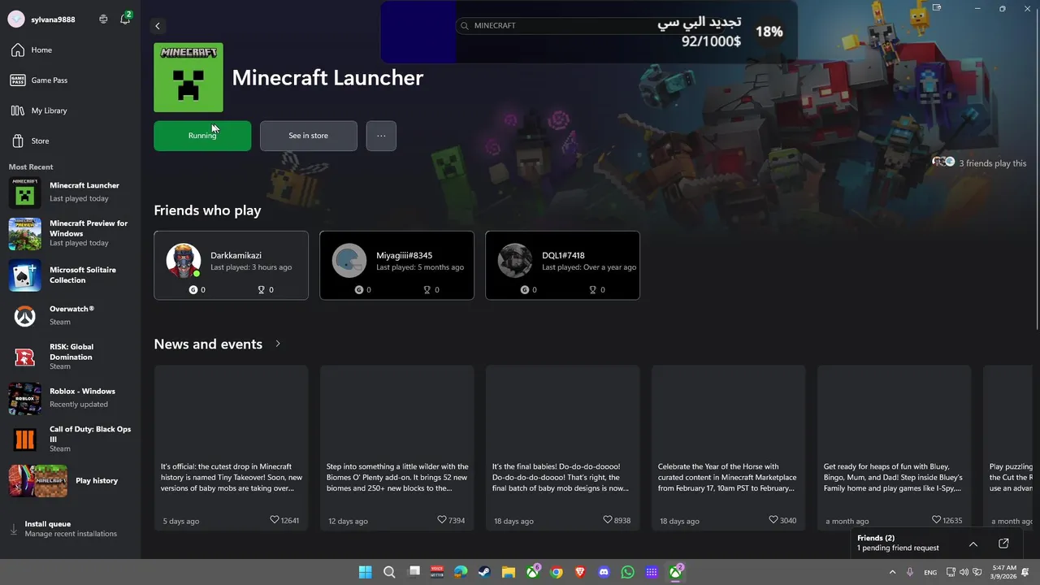The image size is (1040, 585).
Task: Open the Biomes O' Plenty add-on news card
Action: click(x=397, y=448)
